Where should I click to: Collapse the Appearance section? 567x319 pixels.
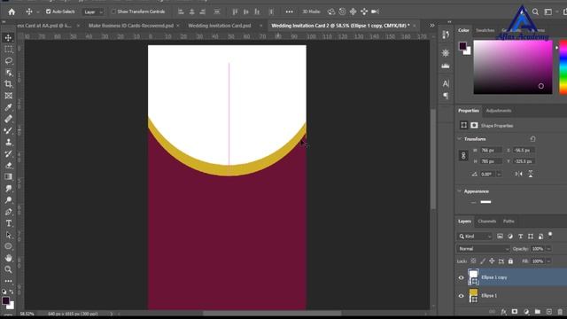(460, 191)
